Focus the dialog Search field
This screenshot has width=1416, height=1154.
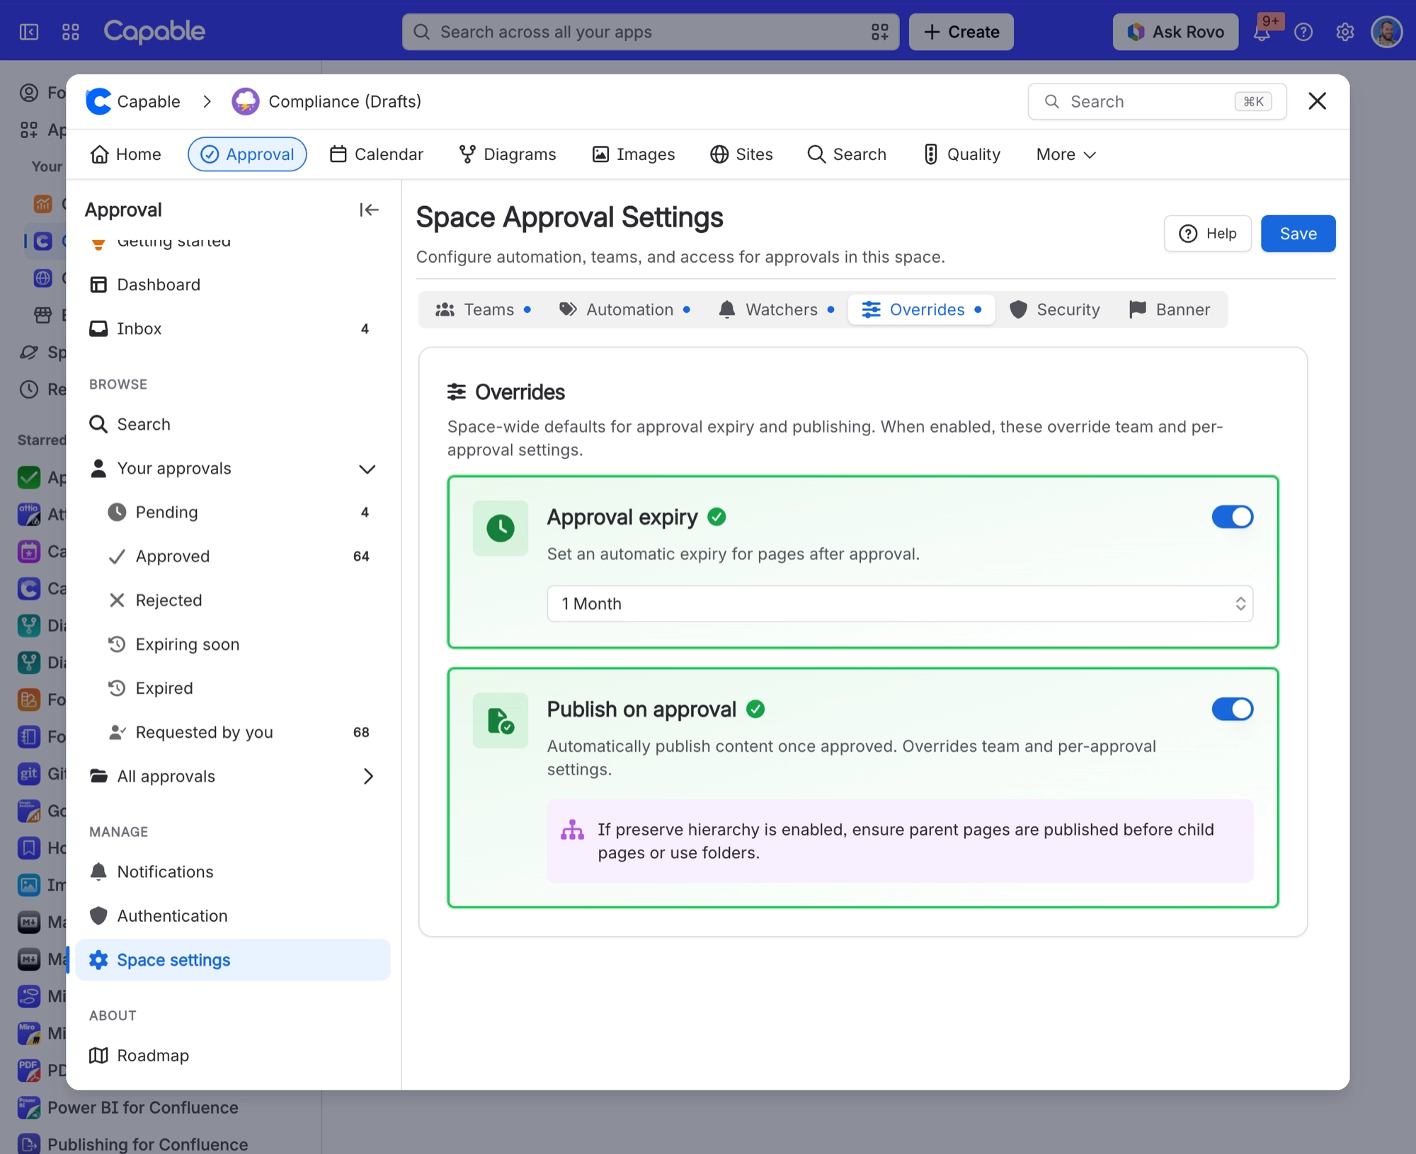pos(1157,101)
